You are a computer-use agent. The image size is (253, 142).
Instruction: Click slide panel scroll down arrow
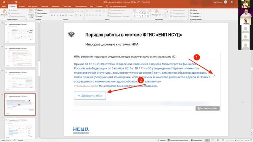click(39, 138)
